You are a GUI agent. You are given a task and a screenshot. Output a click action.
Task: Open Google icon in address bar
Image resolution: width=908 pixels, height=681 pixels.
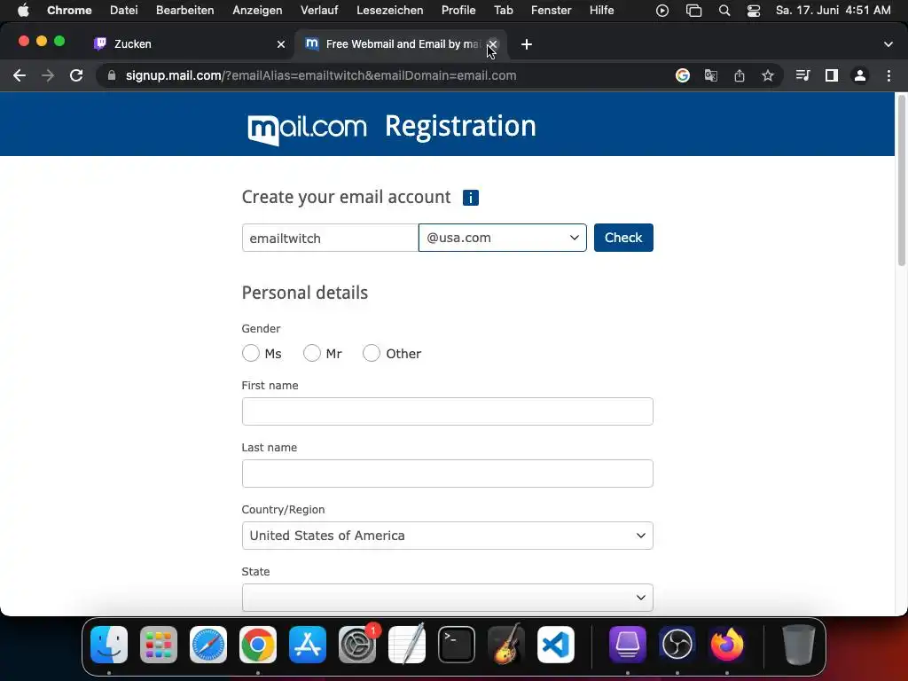pos(682,75)
